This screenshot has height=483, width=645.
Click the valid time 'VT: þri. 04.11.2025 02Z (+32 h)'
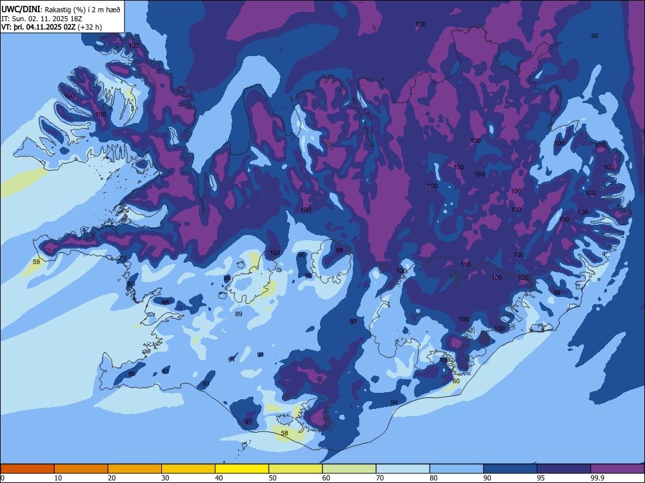tap(52, 27)
